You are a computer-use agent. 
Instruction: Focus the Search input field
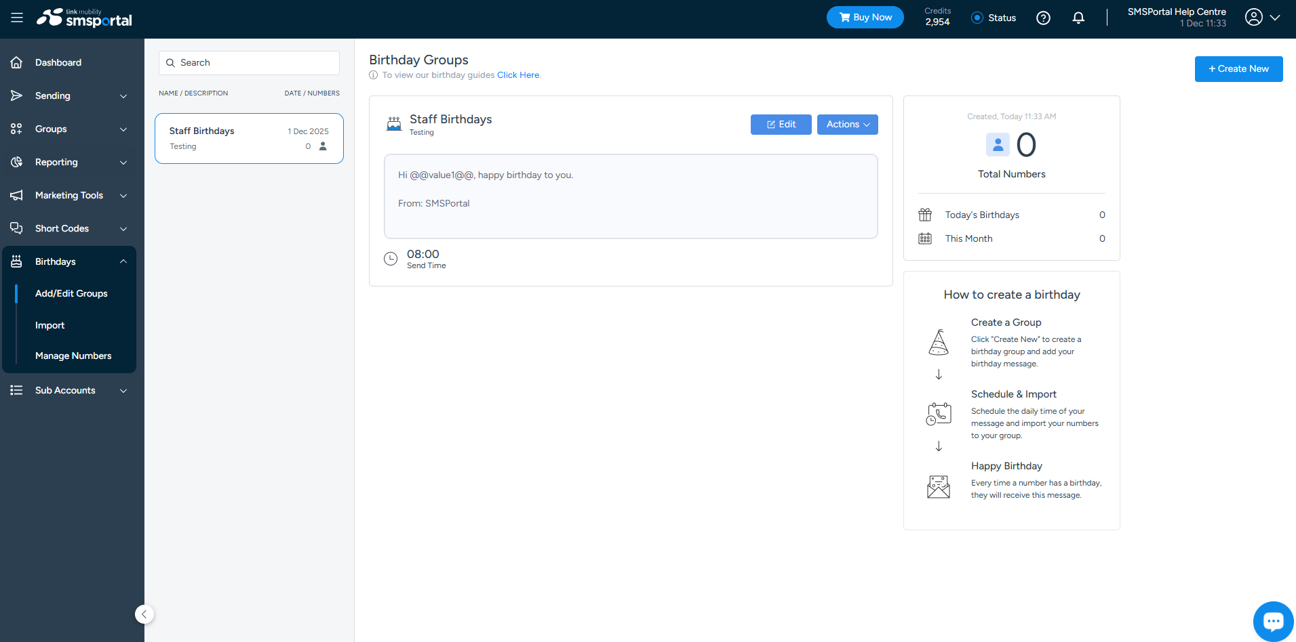pos(249,63)
